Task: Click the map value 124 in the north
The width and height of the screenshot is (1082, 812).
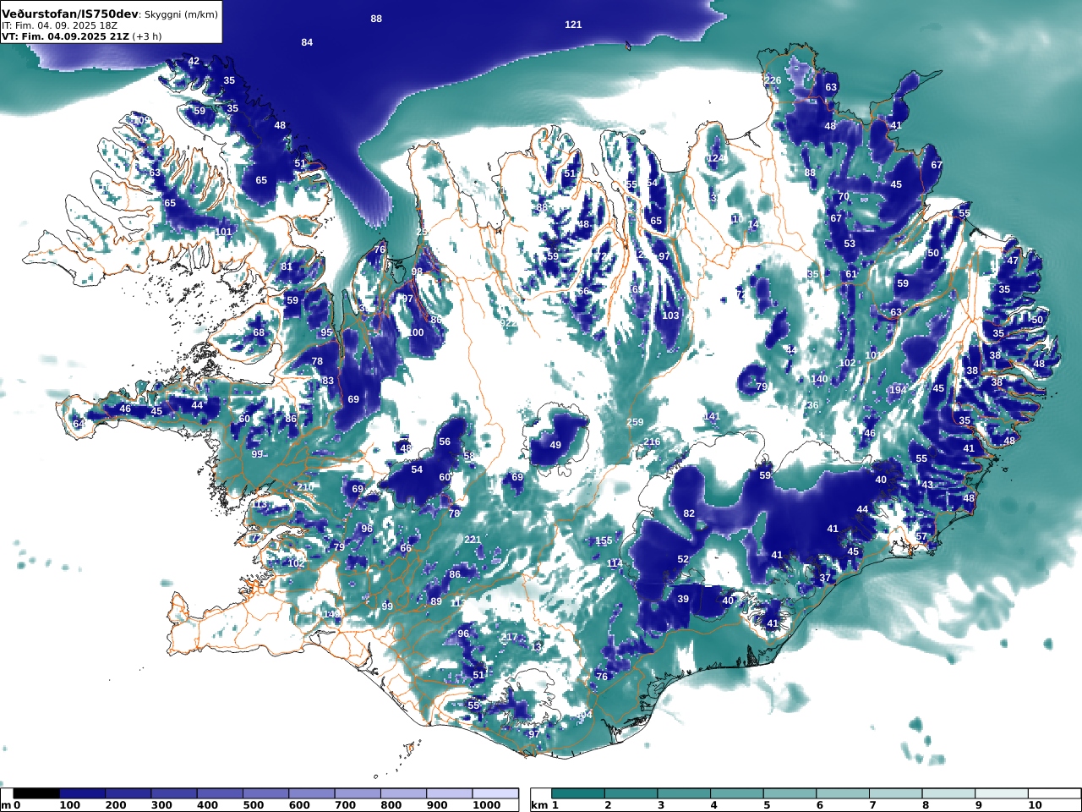Action: [715, 158]
